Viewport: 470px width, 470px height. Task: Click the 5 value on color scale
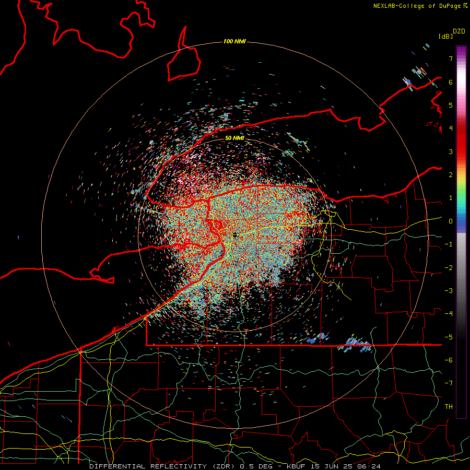451,105
